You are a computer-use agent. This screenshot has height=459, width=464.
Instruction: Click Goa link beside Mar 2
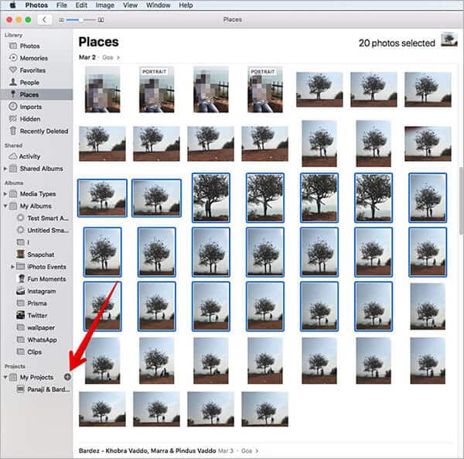tap(107, 57)
